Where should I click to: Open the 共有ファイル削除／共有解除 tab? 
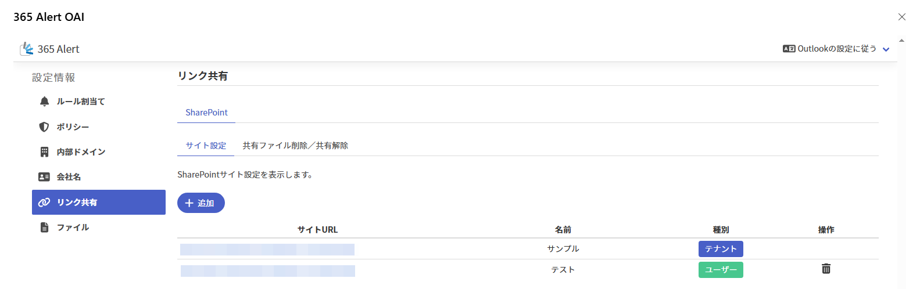point(295,146)
